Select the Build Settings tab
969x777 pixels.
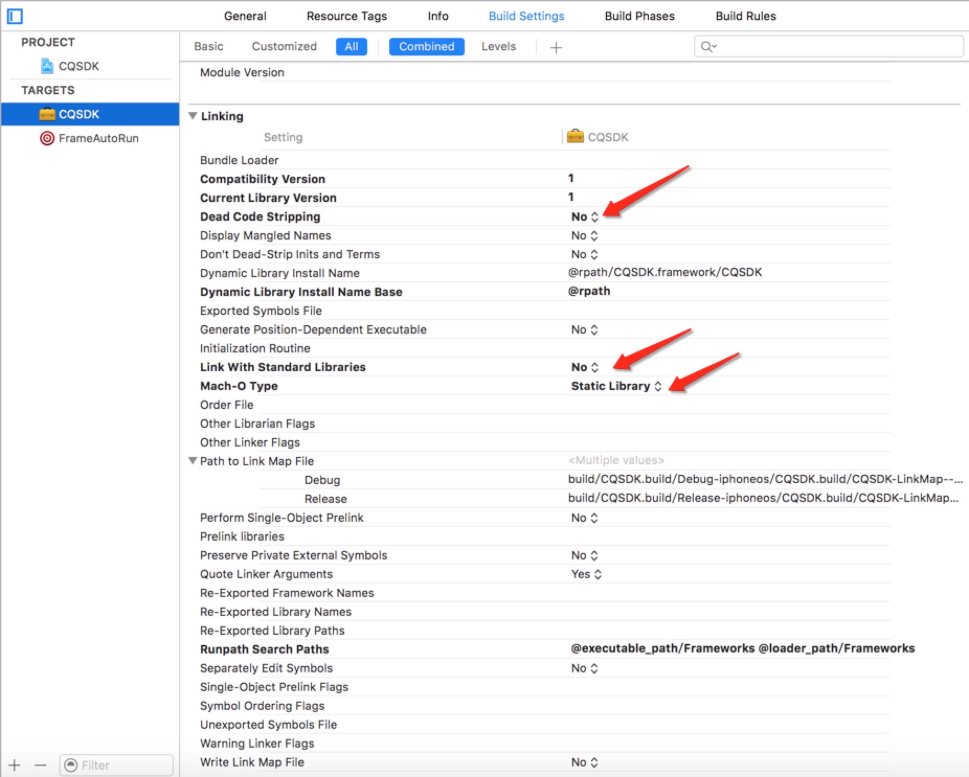[526, 16]
